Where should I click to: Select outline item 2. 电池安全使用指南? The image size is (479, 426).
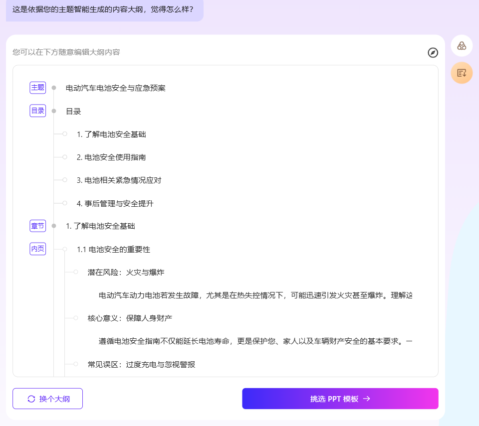pyautogui.click(x=111, y=157)
